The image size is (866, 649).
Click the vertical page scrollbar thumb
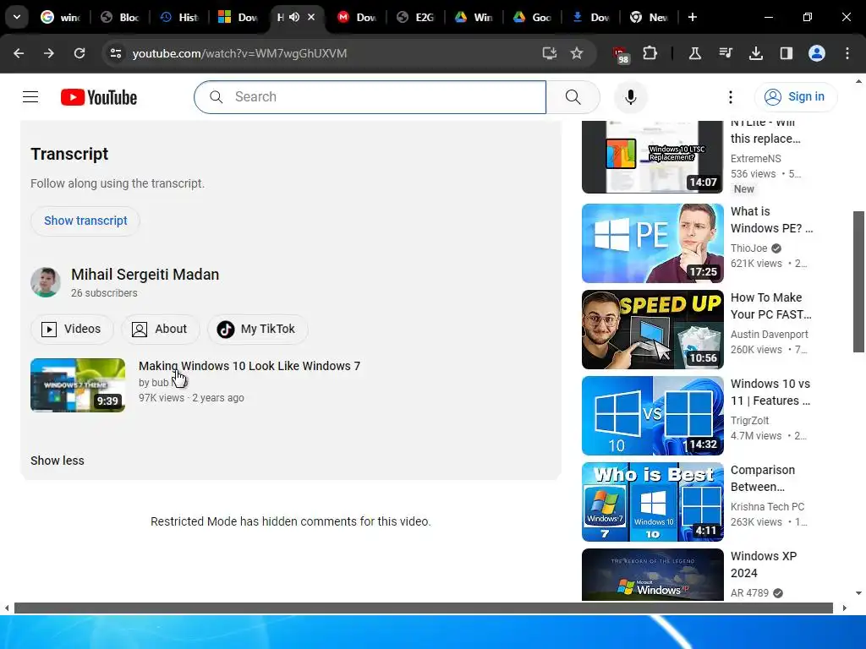(858, 281)
